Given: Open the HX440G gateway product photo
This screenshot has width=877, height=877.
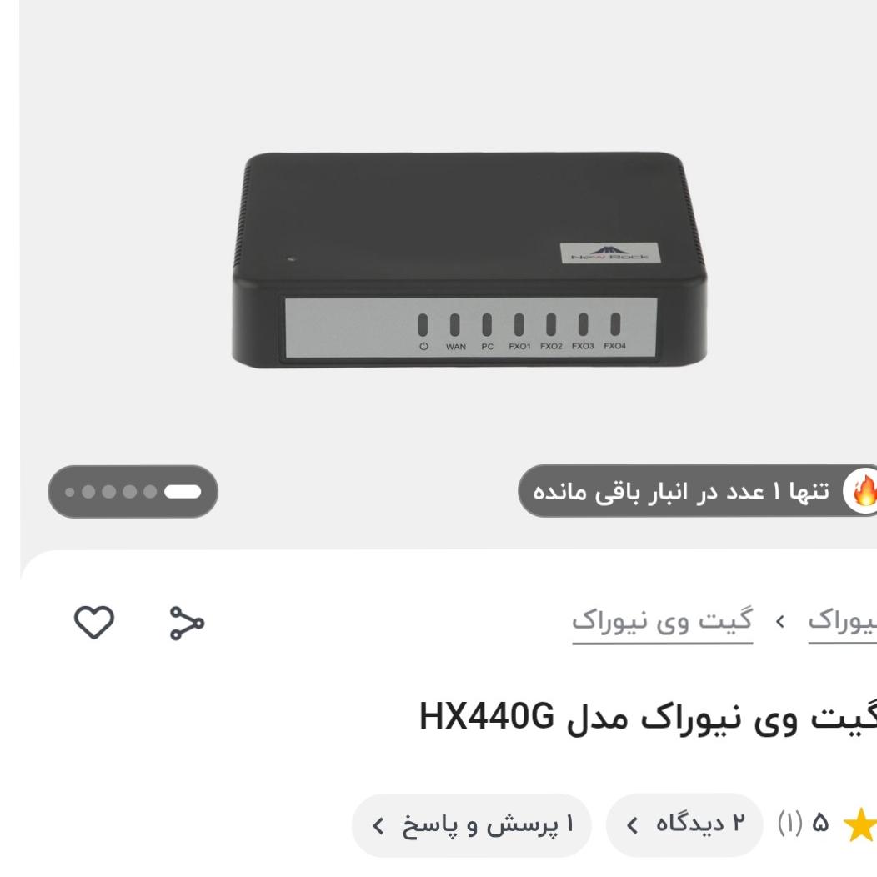Looking at the screenshot, I should [x=469, y=259].
